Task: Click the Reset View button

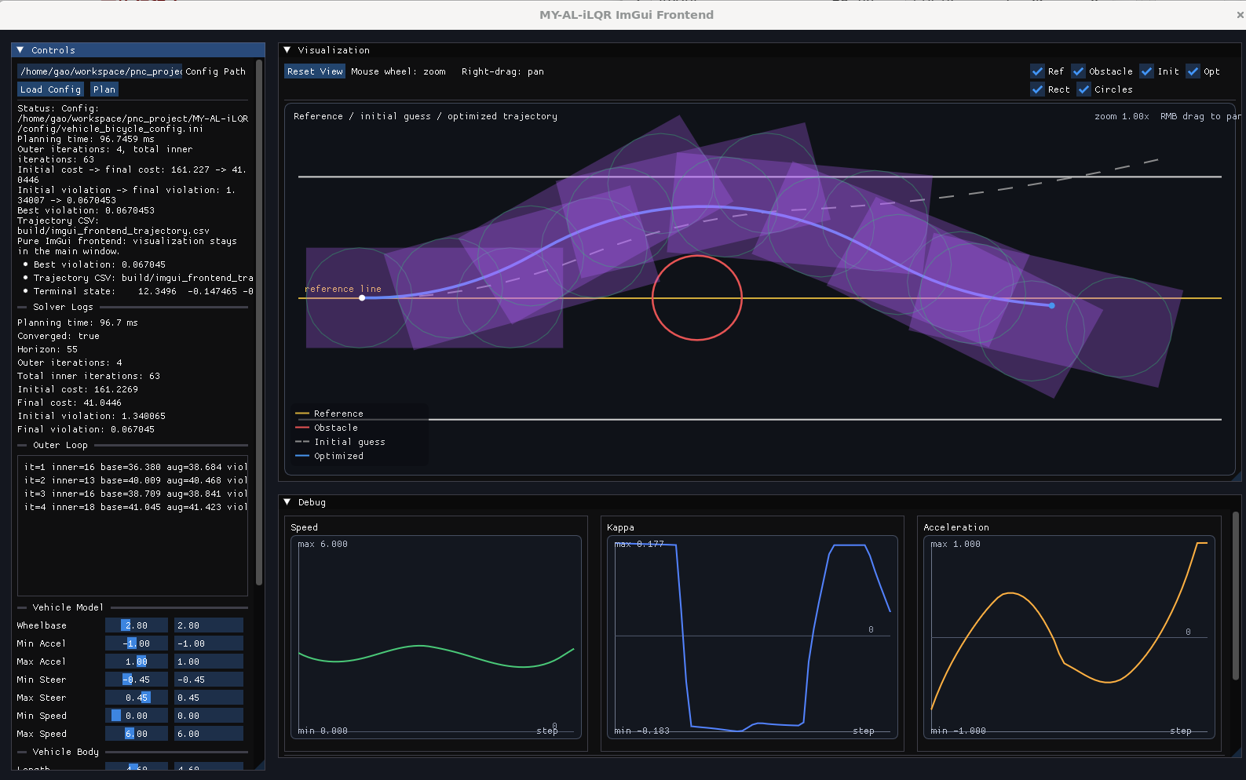Action: pyautogui.click(x=315, y=71)
